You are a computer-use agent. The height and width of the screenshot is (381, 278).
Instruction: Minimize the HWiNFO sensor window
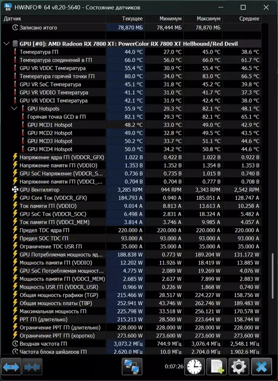point(221,7)
